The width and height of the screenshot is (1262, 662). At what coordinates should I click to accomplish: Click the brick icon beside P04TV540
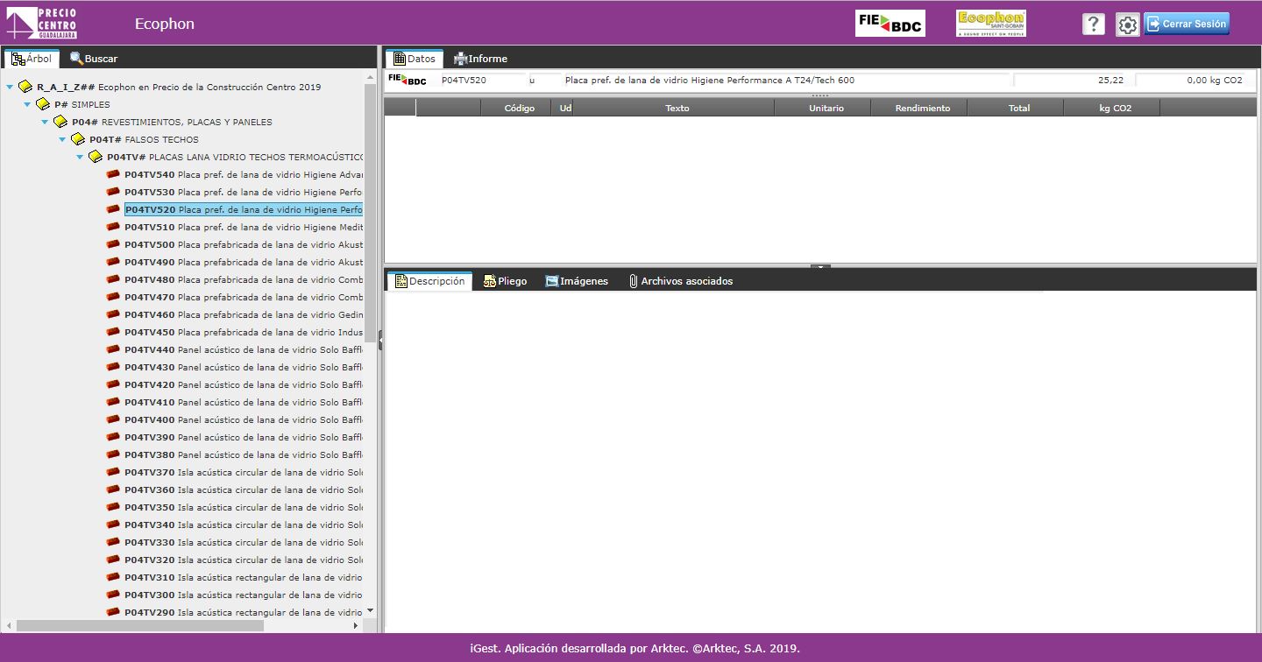tap(113, 174)
